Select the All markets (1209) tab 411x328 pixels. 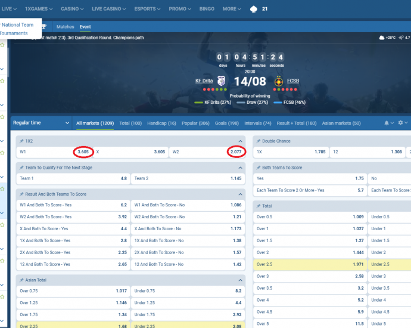pyautogui.click(x=95, y=123)
